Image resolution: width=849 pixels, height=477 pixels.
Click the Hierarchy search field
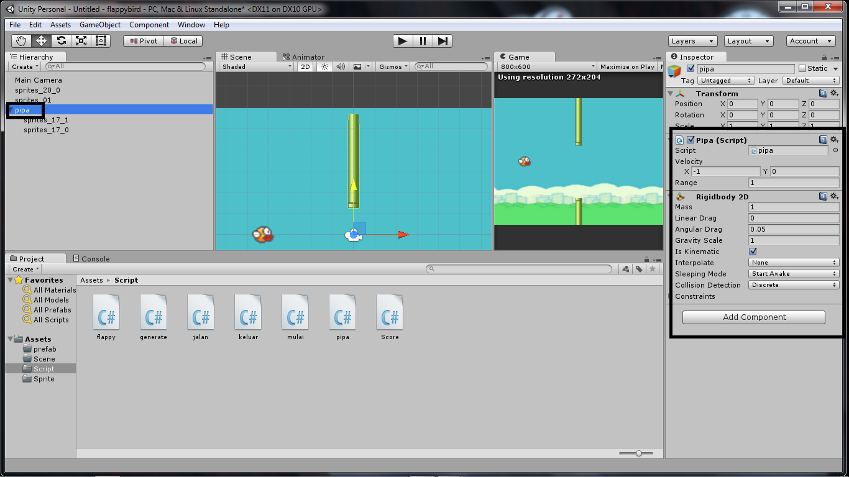(x=125, y=66)
